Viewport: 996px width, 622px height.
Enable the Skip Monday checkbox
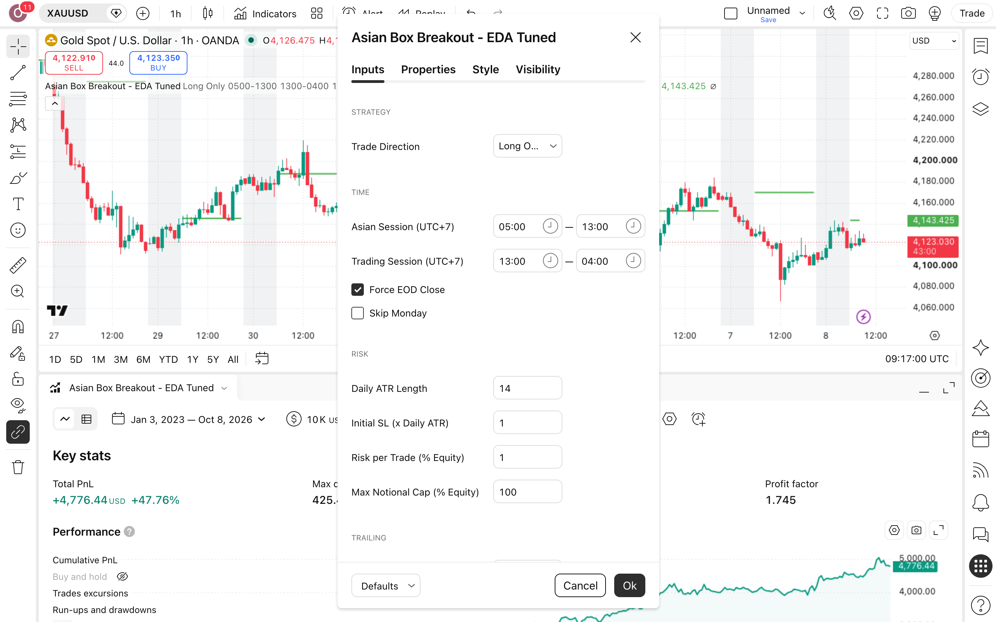(357, 313)
